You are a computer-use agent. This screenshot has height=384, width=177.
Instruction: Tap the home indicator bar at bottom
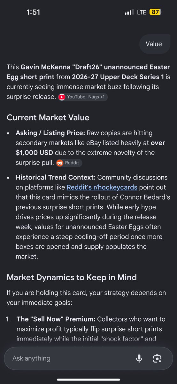(x=88, y=380)
